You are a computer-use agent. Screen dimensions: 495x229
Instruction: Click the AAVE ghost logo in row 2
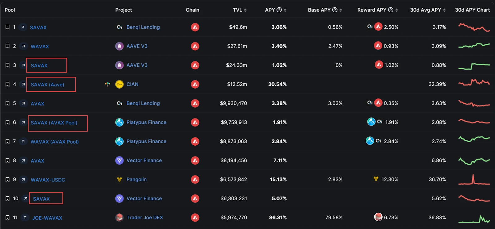pyautogui.click(x=119, y=46)
